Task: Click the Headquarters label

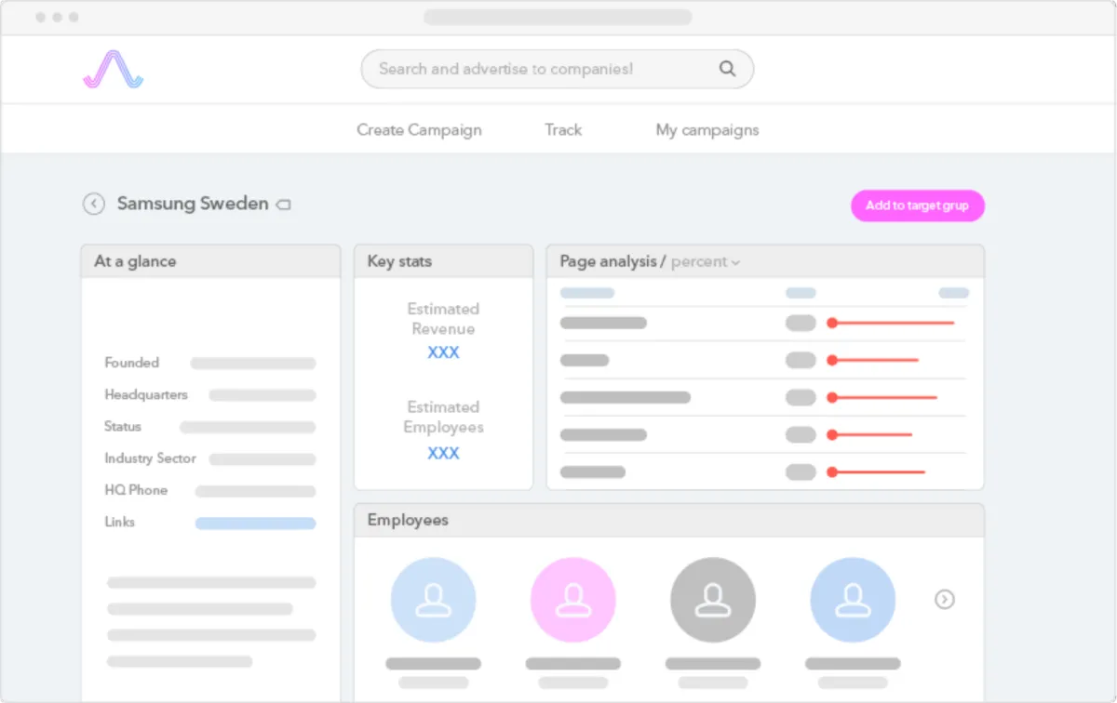Action: pyautogui.click(x=146, y=394)
